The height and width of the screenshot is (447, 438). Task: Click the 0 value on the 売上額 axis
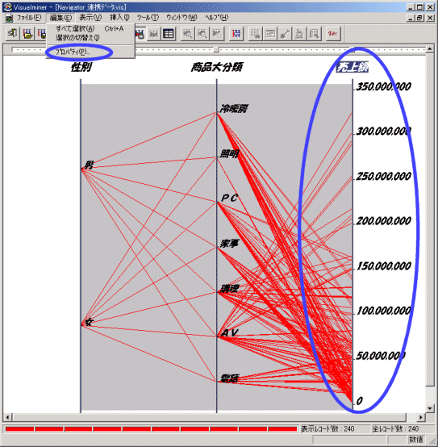[x=359, y=401]
